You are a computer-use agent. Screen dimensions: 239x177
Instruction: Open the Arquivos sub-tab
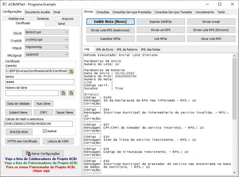(x=68, y=19)
